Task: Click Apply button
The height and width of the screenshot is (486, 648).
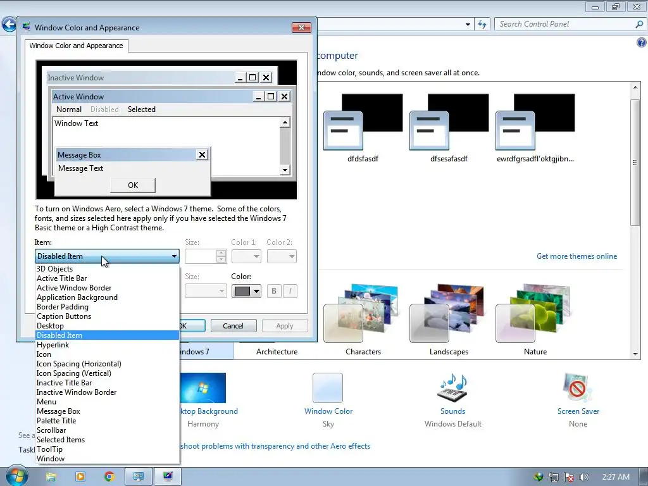Action: pyautogui.click(x=285, y=326)
